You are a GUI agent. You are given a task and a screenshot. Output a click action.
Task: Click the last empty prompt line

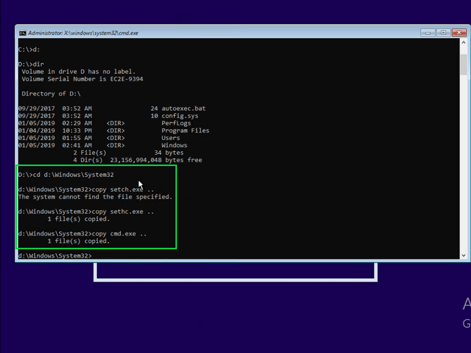tap(55, 256)
